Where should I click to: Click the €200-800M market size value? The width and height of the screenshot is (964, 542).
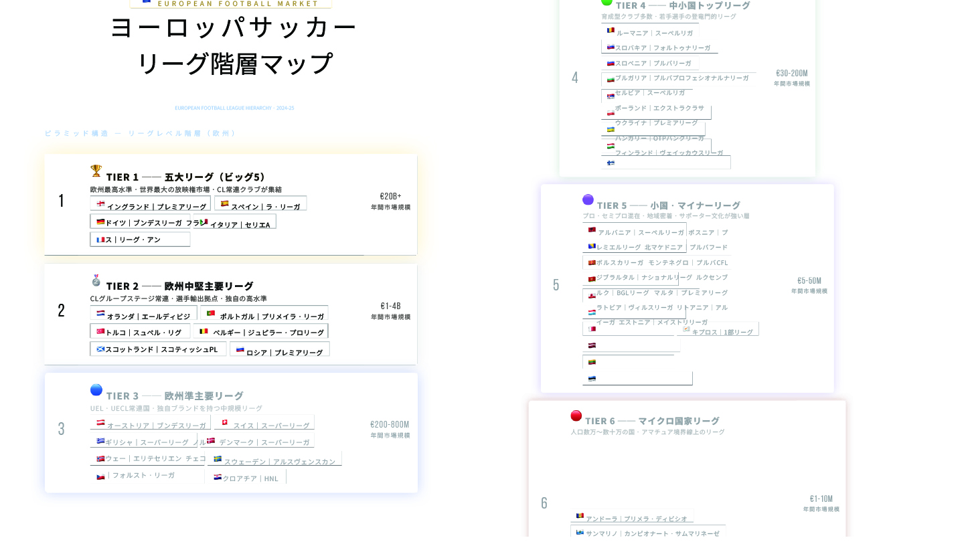(390, 424)
